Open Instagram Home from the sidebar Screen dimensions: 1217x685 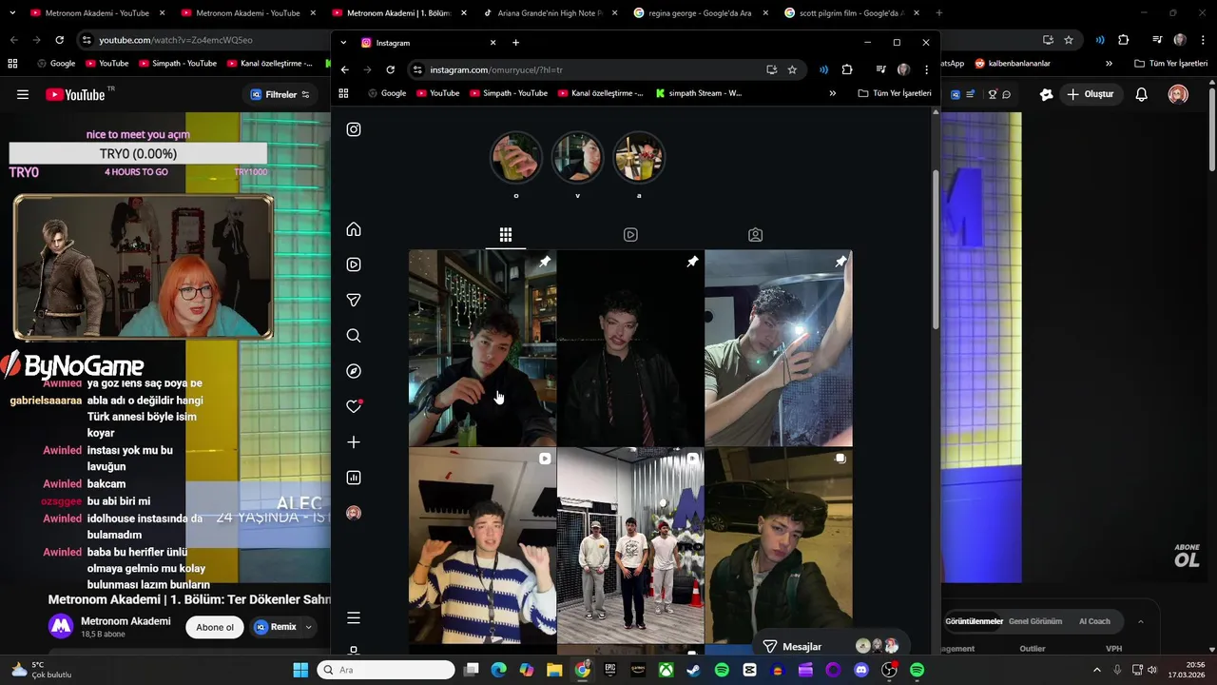[x=354, y=229]
